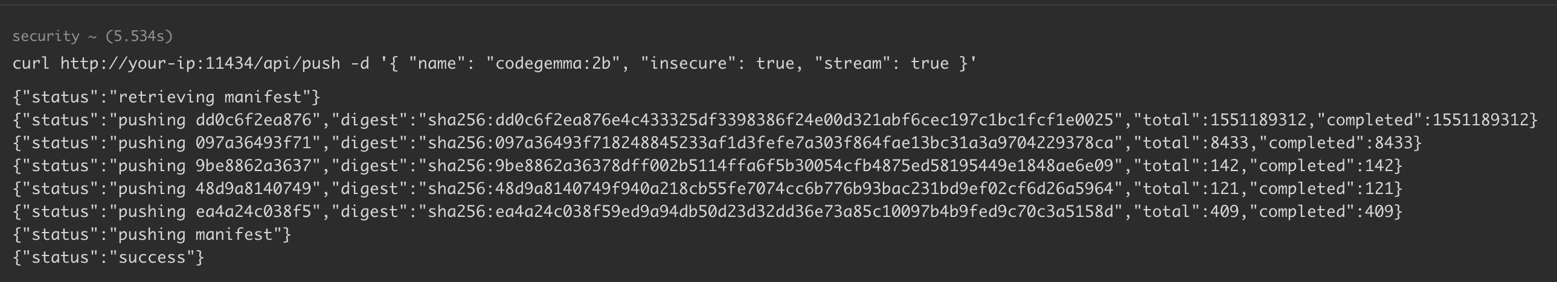Click the sha256:48d9a8140749… digest hash

tap(771, 189)
